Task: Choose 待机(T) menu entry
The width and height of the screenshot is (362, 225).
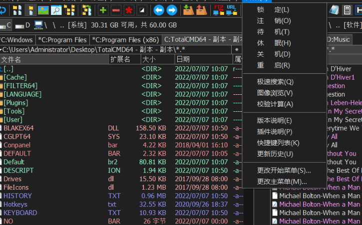Action: click(285, 32)
